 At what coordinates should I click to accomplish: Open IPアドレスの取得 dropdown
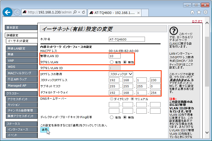click(121, 74)
